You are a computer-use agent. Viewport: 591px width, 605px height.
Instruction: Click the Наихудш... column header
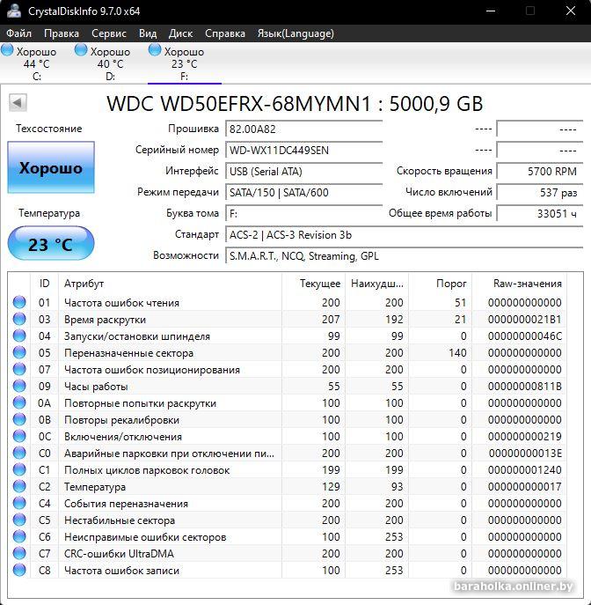pyautogui.click(x=376, y=284)
